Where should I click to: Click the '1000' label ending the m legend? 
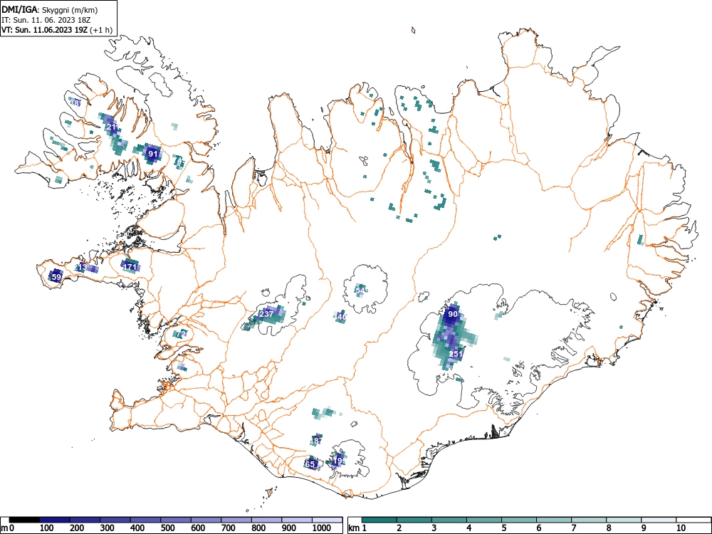pyautogui.click(x=322, y=528)
